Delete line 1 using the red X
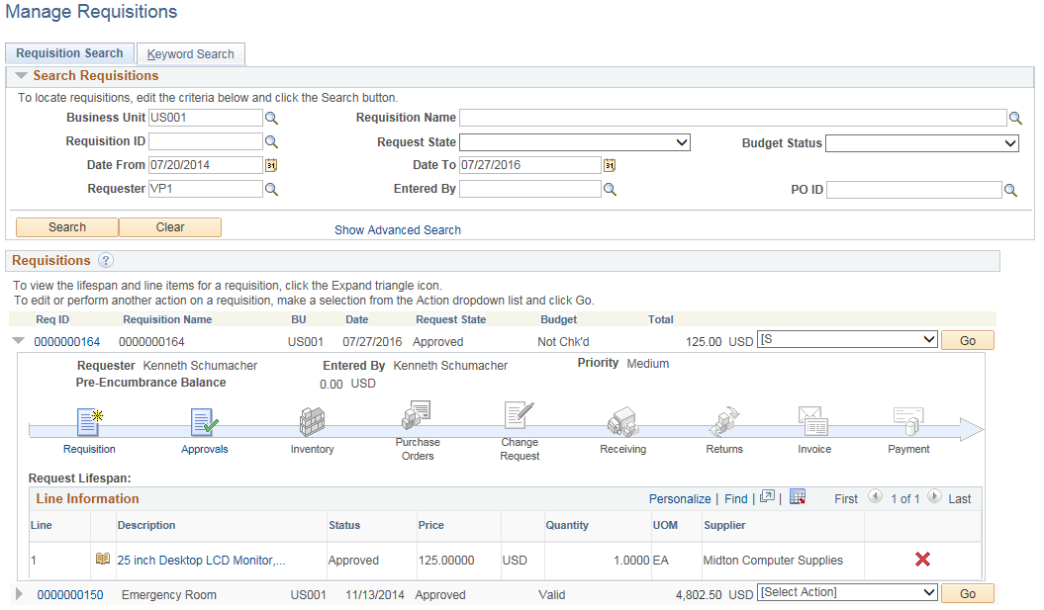The image size is (1044, 610). click(921, 559)
